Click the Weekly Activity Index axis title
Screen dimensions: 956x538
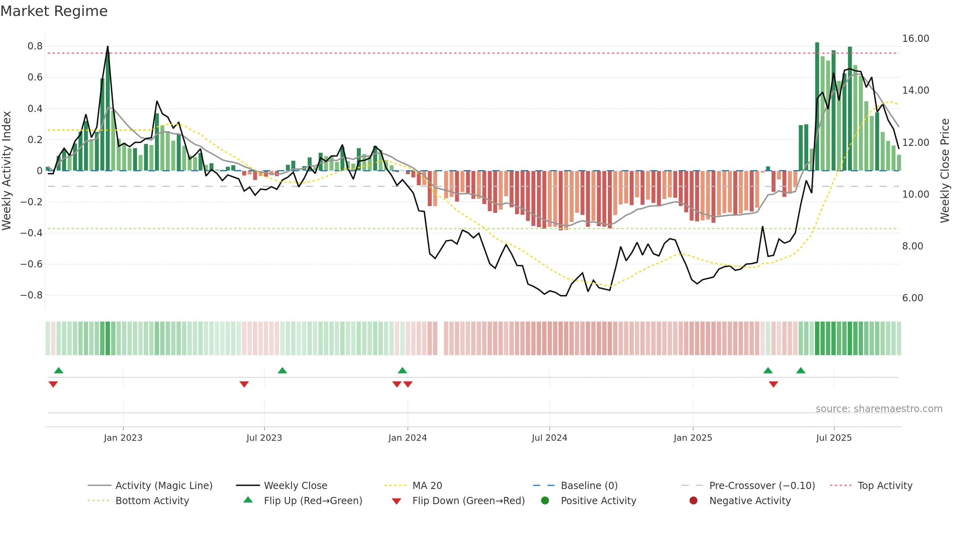6,171
